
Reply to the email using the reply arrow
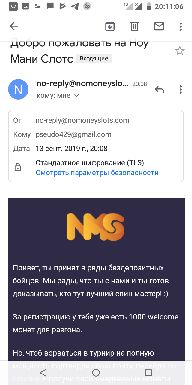click(x=159, y=89)
